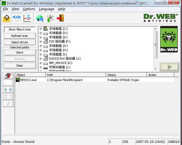Select the 本地磁盘 (E:) drive icon
This screenshot has height=145, width=182.
[46, 38]
